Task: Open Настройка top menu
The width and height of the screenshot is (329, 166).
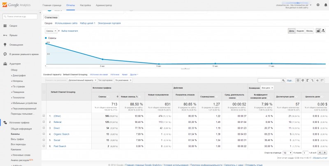Action: coord(86,5)
